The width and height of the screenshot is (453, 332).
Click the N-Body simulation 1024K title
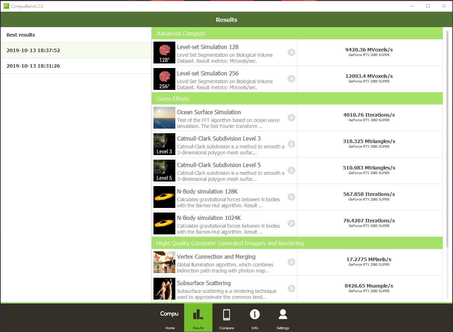click(209, 218)
